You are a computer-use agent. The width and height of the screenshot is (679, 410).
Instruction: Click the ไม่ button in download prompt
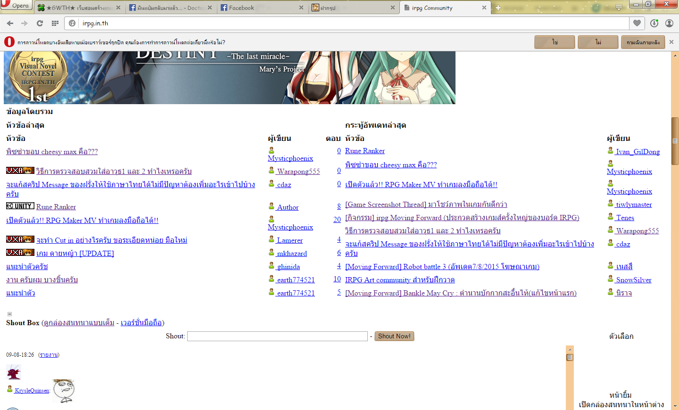point(598,42)
